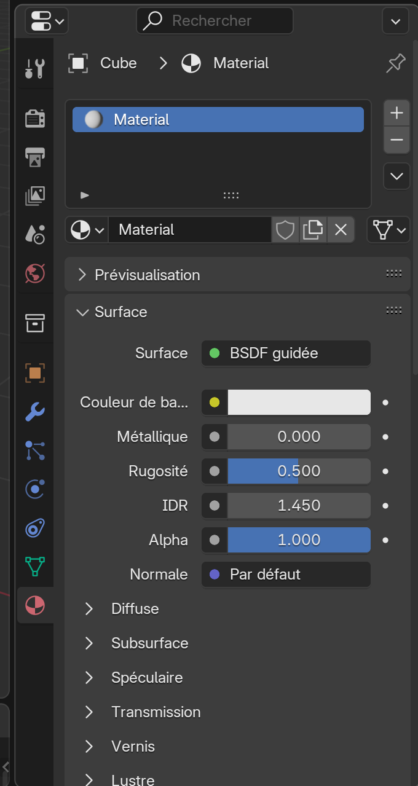This screenshot has width=418, height=786.
Task: Toggle the fake user shield button
Action: (285, 230)
